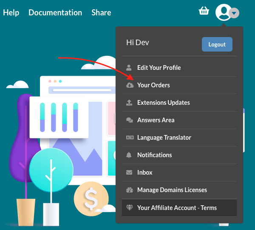This screenshot has height=230, width=255.
Task: Open the Inbox
Action: click(144, 172)
